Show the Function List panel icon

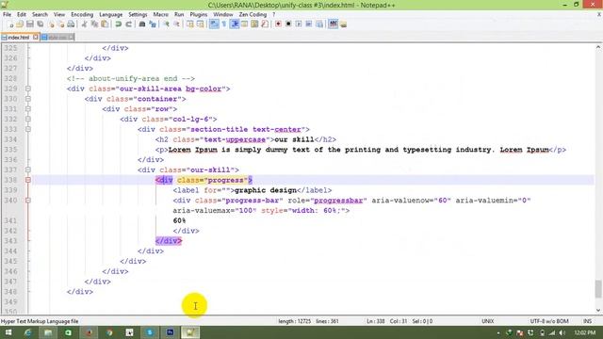(x=265, y=24)
